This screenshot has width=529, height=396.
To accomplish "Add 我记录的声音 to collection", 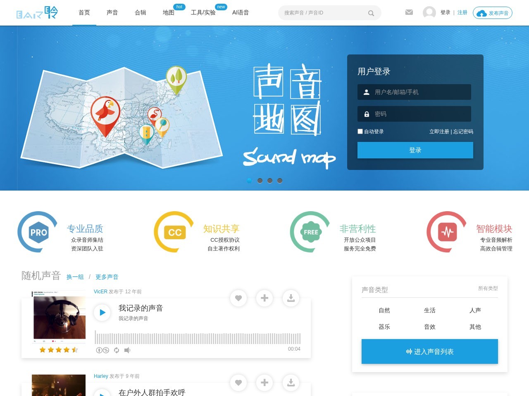I will [264, 298].
